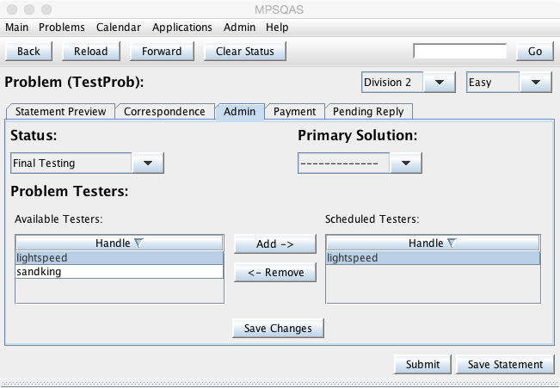Switch to the Pending Reply tab
The width and height of the screenshot is (560, 388).
[368, 112]
